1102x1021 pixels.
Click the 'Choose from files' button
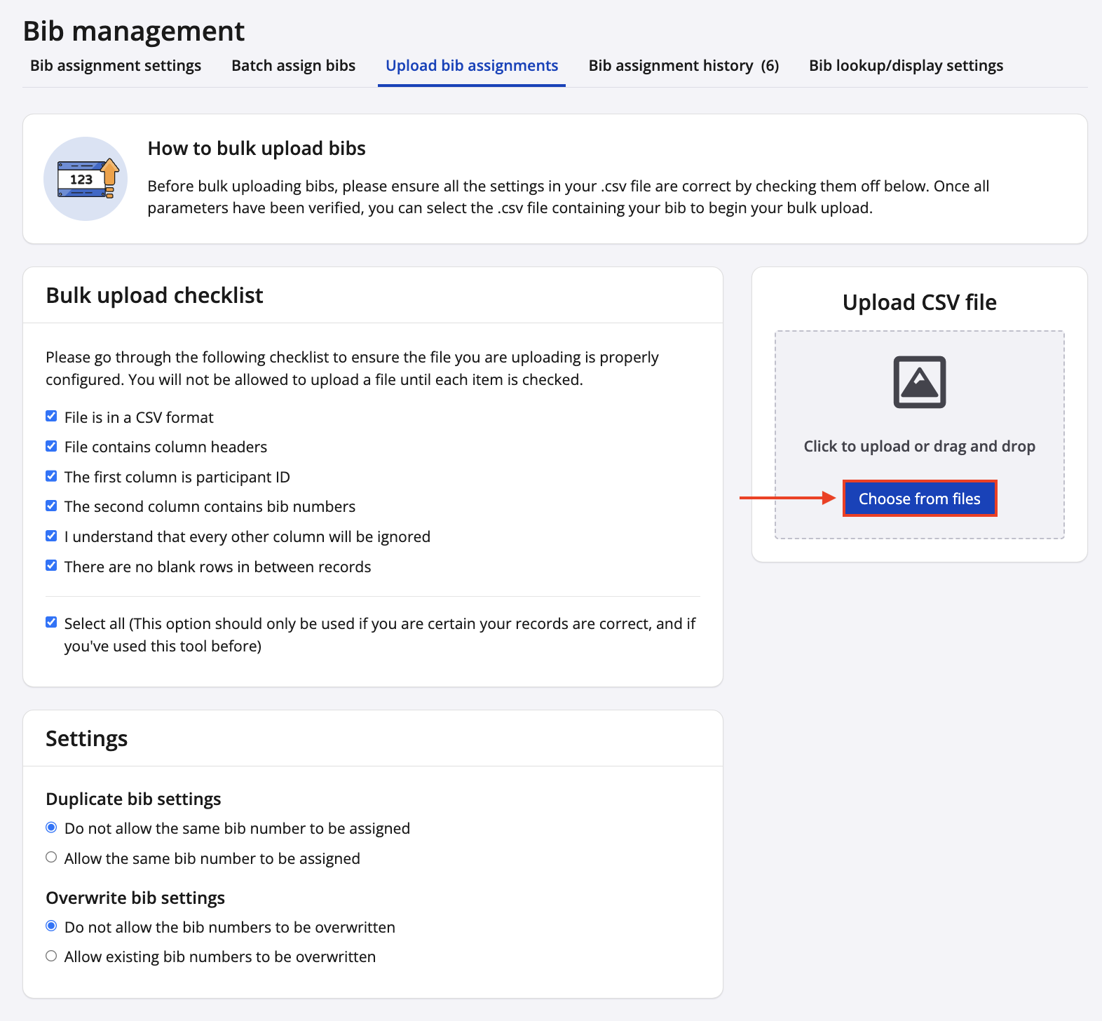coord(919,499)
